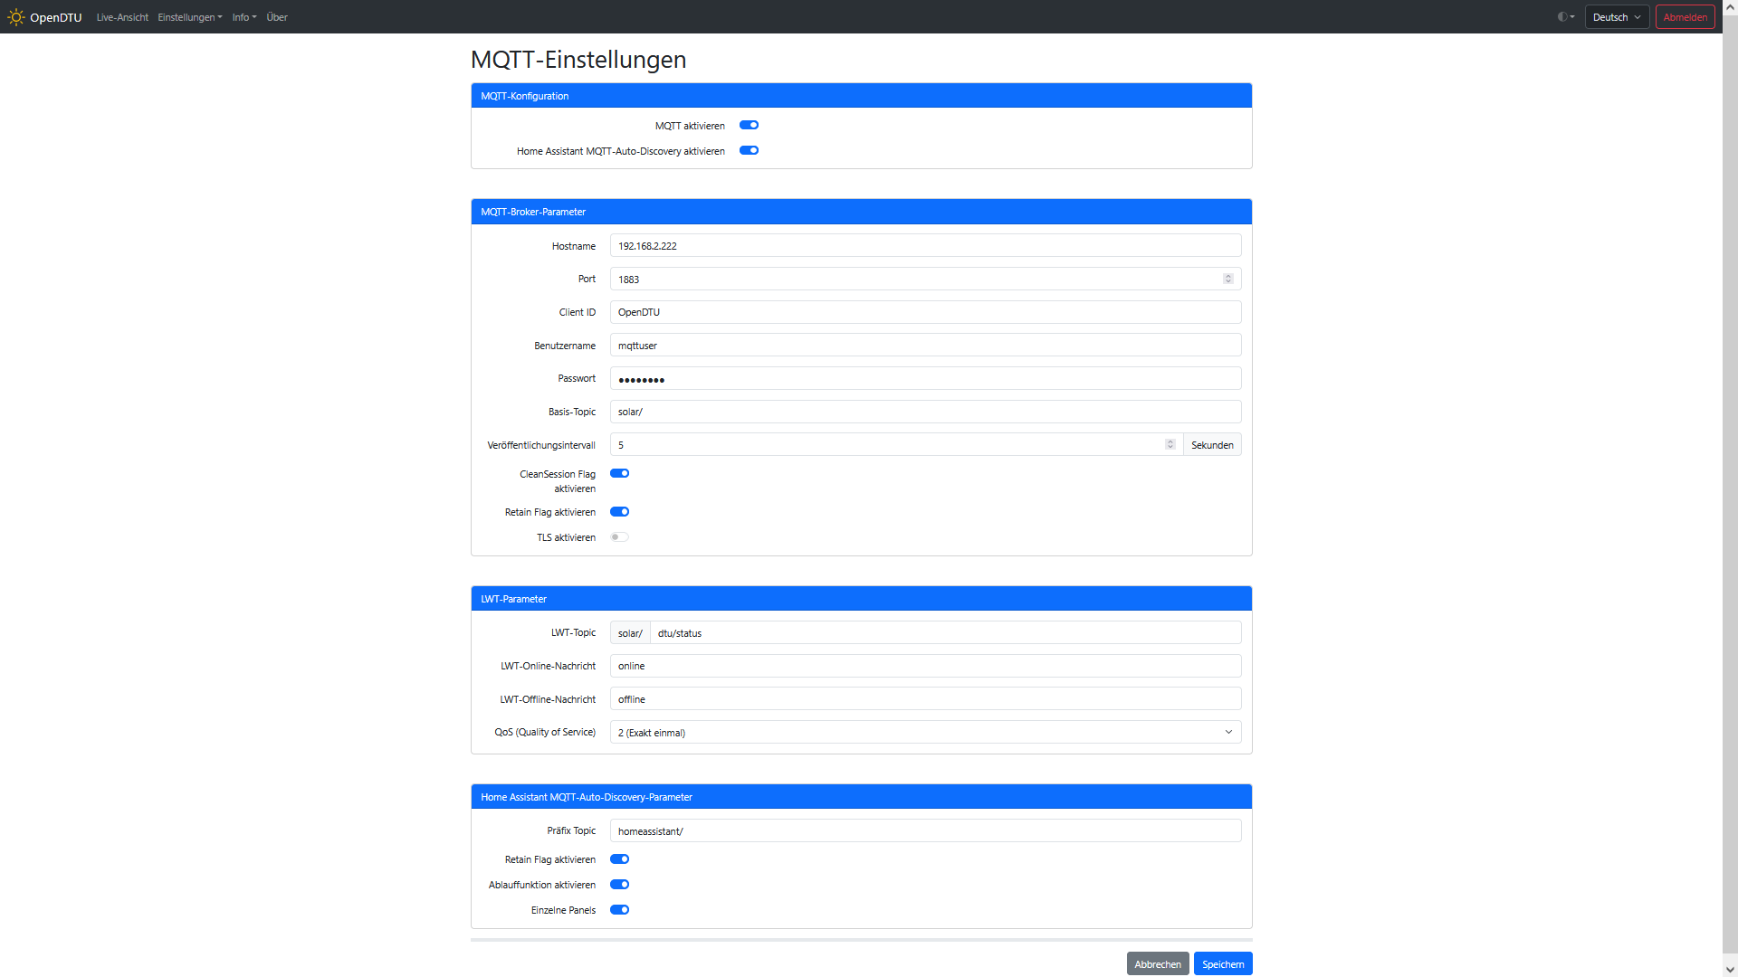
Task: Toggle the Ablauffunktion aktivieren switch
Action: click(x=619, y=885)
